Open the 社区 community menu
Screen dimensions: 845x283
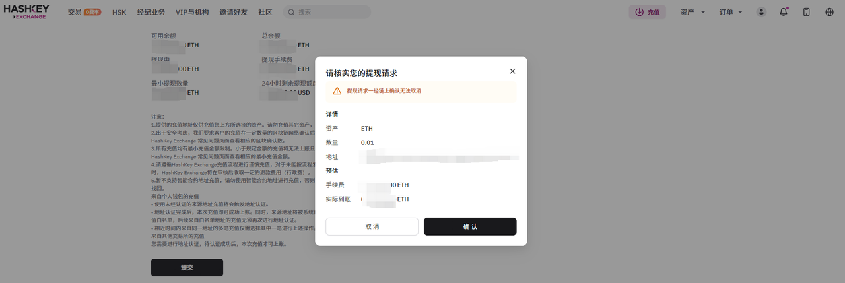coord(265,12)
